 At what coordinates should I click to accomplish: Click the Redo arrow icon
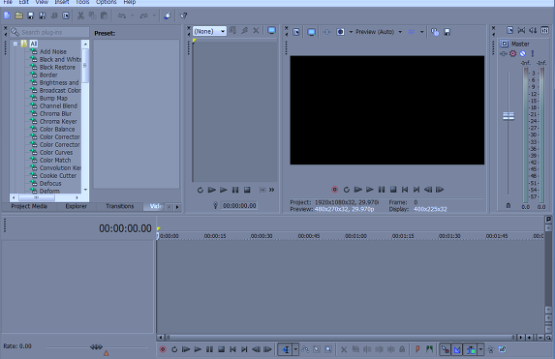(143, 15)
